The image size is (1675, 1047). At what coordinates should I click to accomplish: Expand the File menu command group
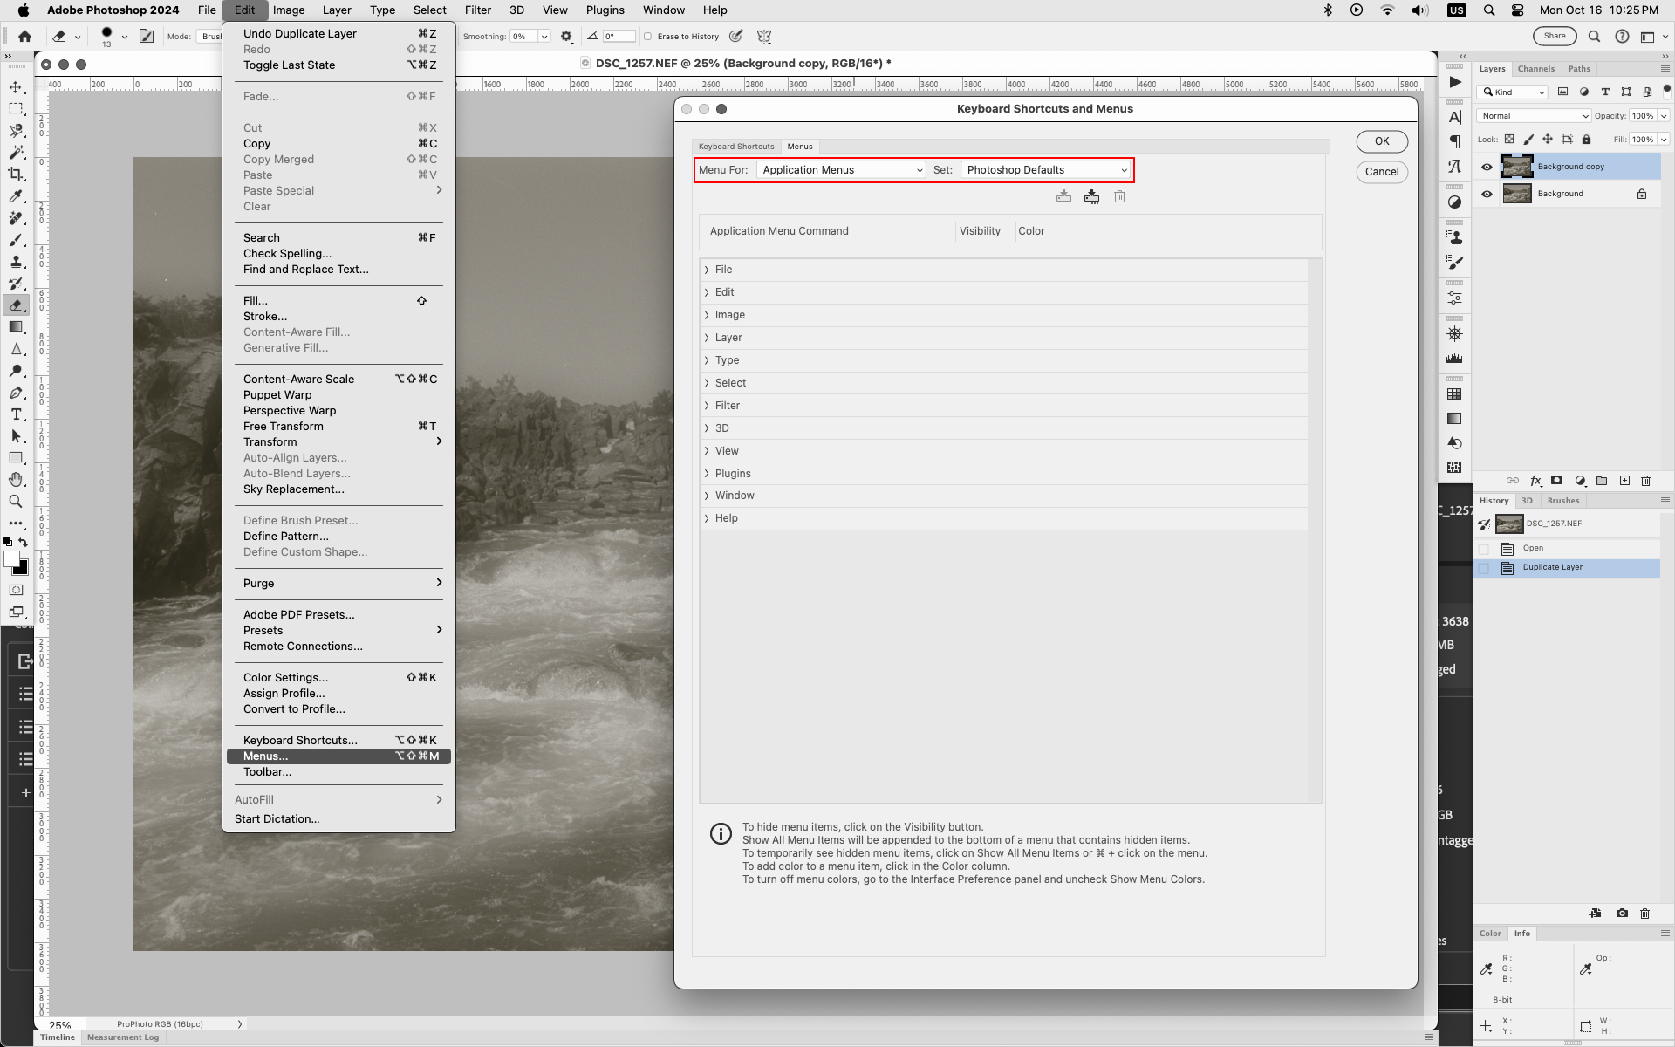pos(708,269)
